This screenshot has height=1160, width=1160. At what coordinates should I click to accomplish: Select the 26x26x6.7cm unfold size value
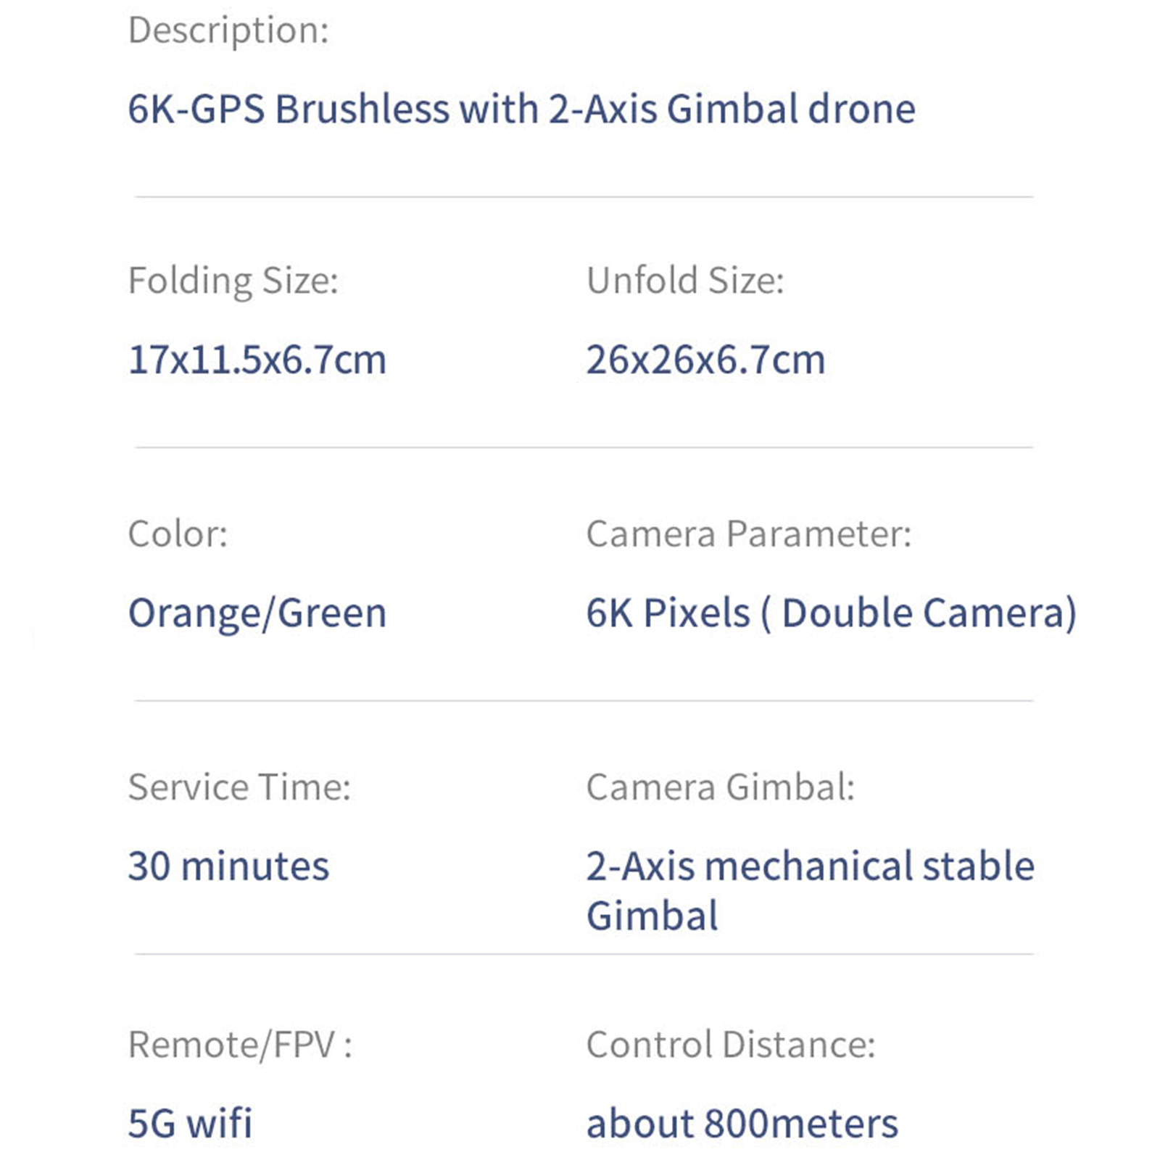705,360
